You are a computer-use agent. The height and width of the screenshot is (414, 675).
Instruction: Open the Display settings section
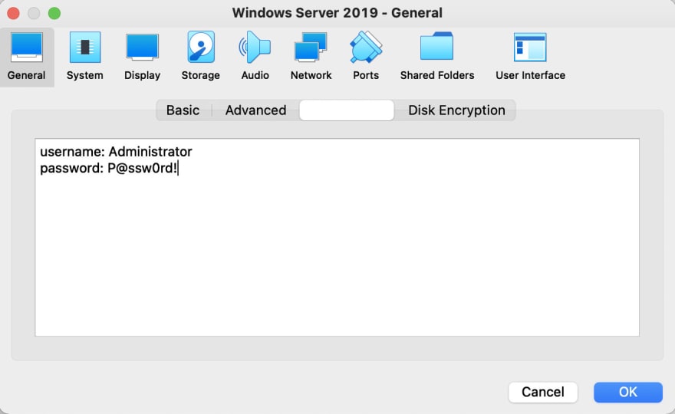click(x=142, y=58)
